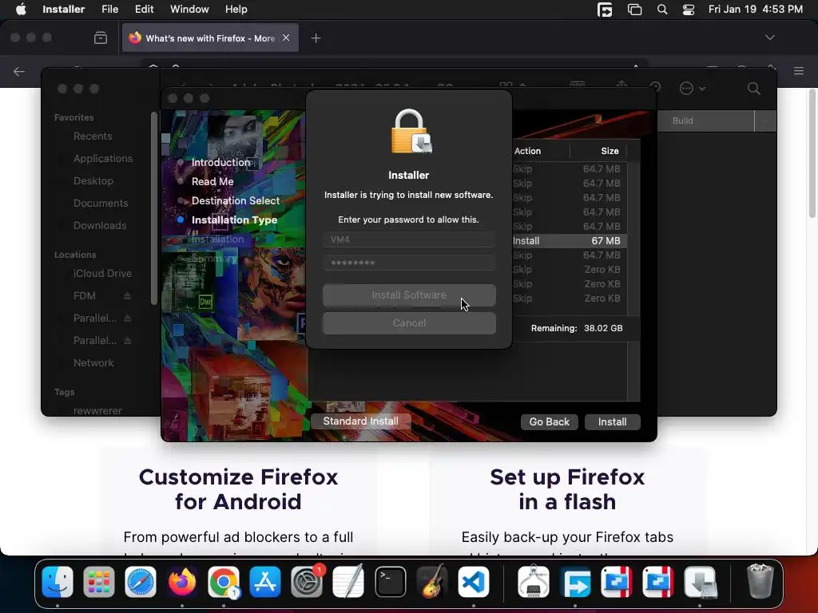Select iCloud Drive in Finder sidebar
This screenshot has width=818, height=613.
102,273
